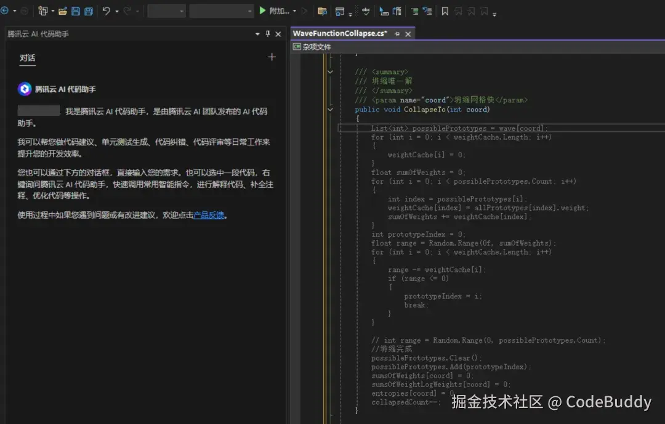Click the Navigate Backward arrow icon
The image size is (665, 424).
point(5,11)
